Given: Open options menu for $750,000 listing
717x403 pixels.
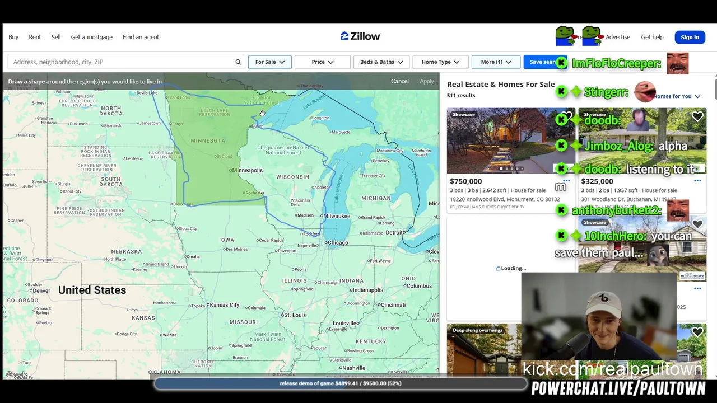Looking at the screenshot, I should point(566,181).
